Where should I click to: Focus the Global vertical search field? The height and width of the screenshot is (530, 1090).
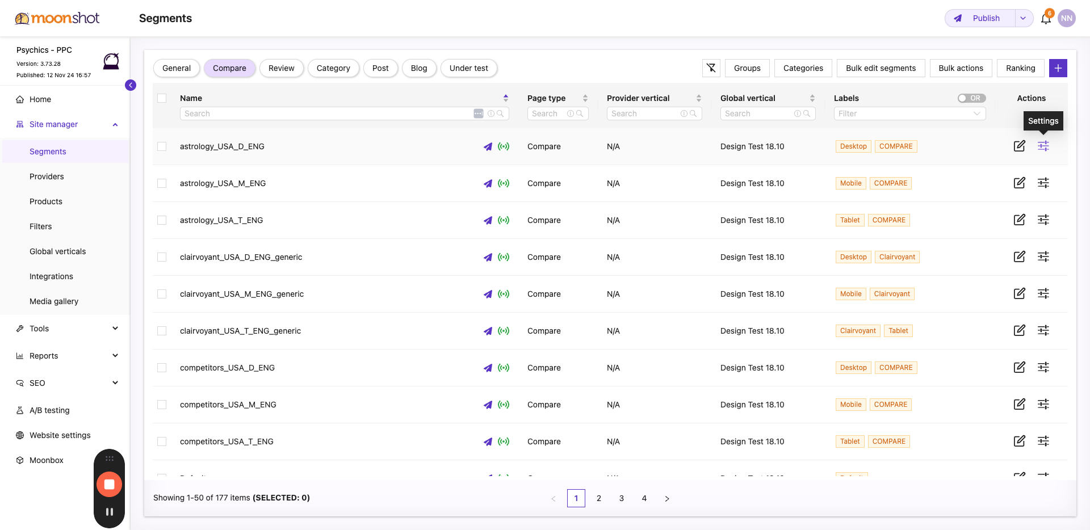768,113
